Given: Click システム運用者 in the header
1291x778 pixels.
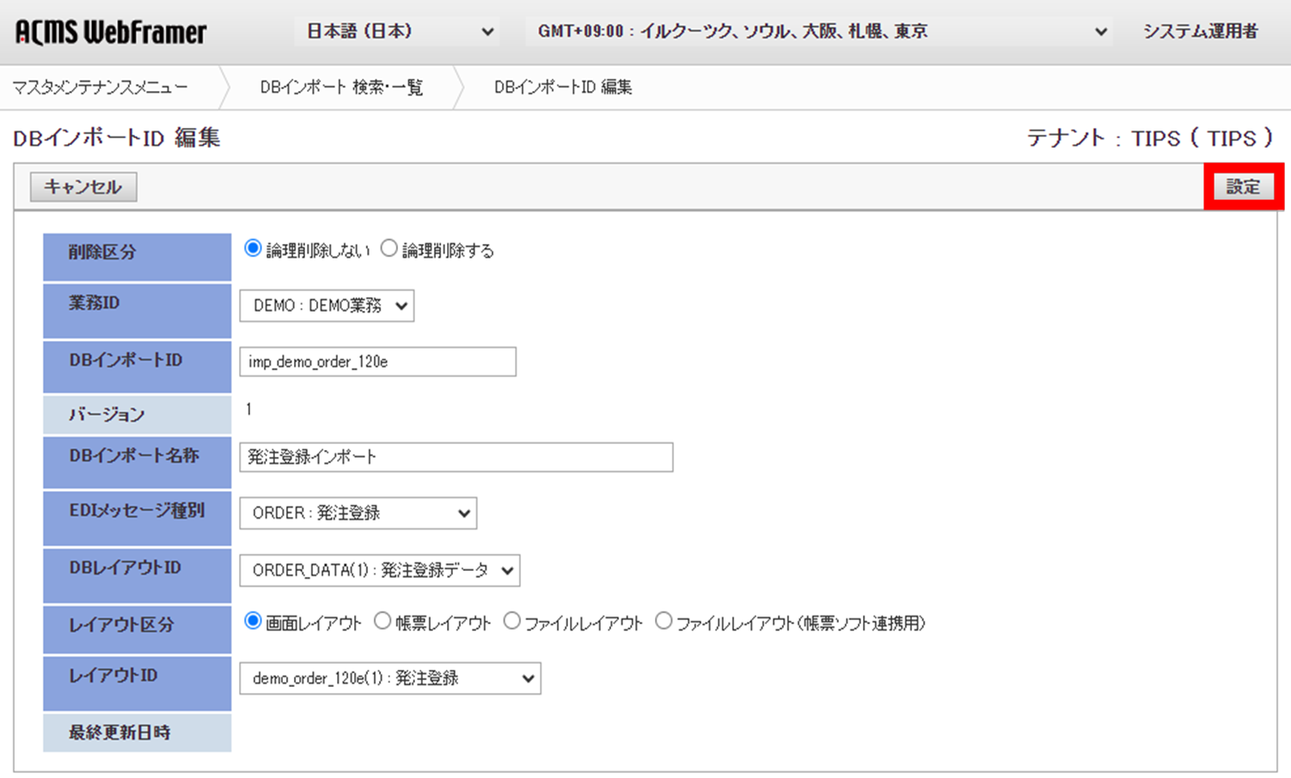Looking at the screenshot, I should pyautogui.click(x=1199, y=31).
